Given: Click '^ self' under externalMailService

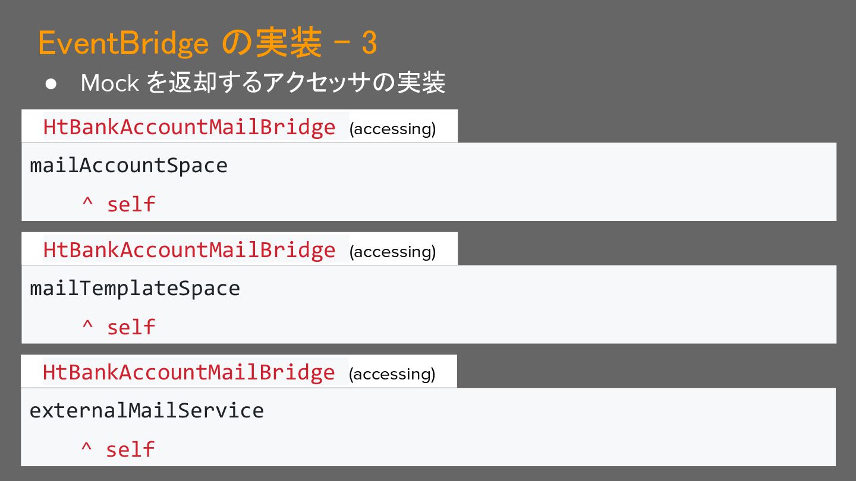Looking at the screenshot, I should coord(118,450).
